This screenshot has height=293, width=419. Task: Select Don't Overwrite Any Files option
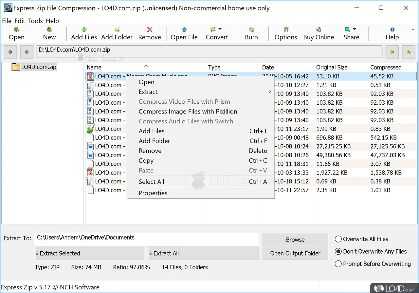[371, 252]
